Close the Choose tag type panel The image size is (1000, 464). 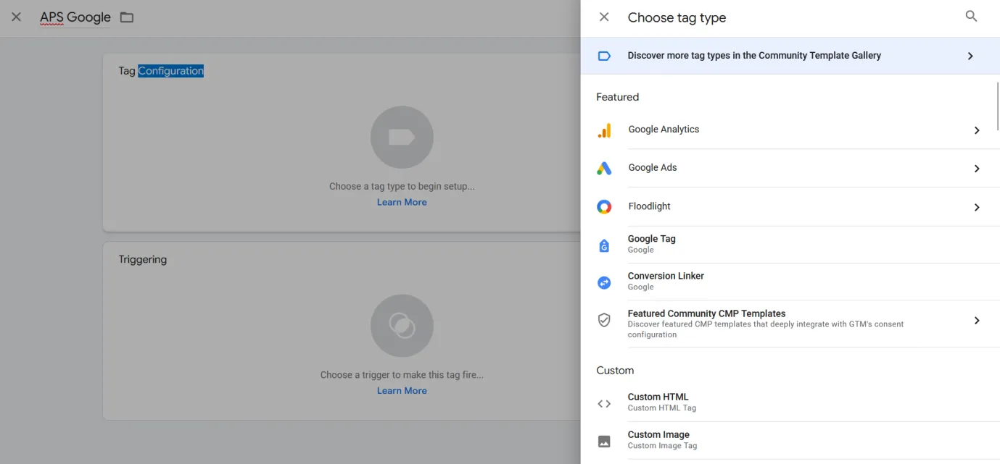coord(604,17)
